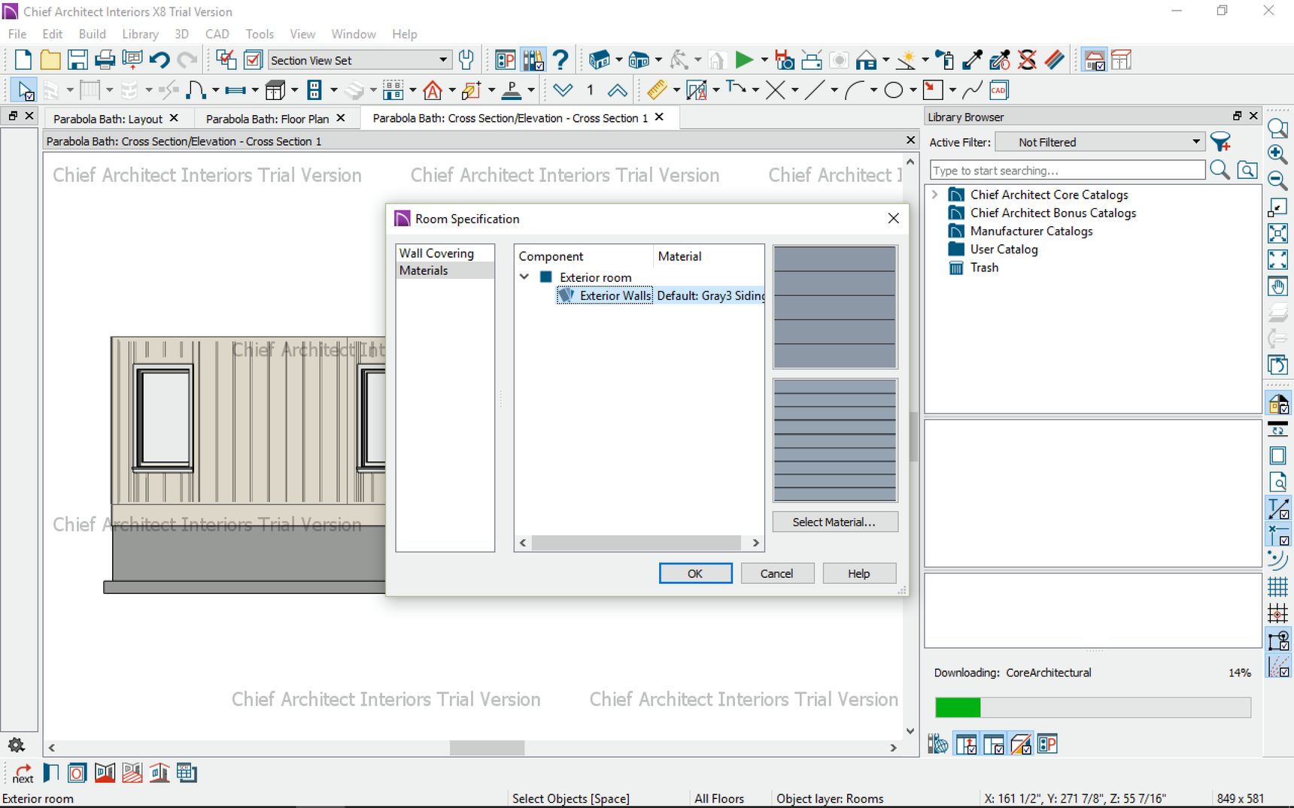The image size is (1294, 808).
Task: Click the Delete Surface crossed icon
Action: tap(1027, 60)
